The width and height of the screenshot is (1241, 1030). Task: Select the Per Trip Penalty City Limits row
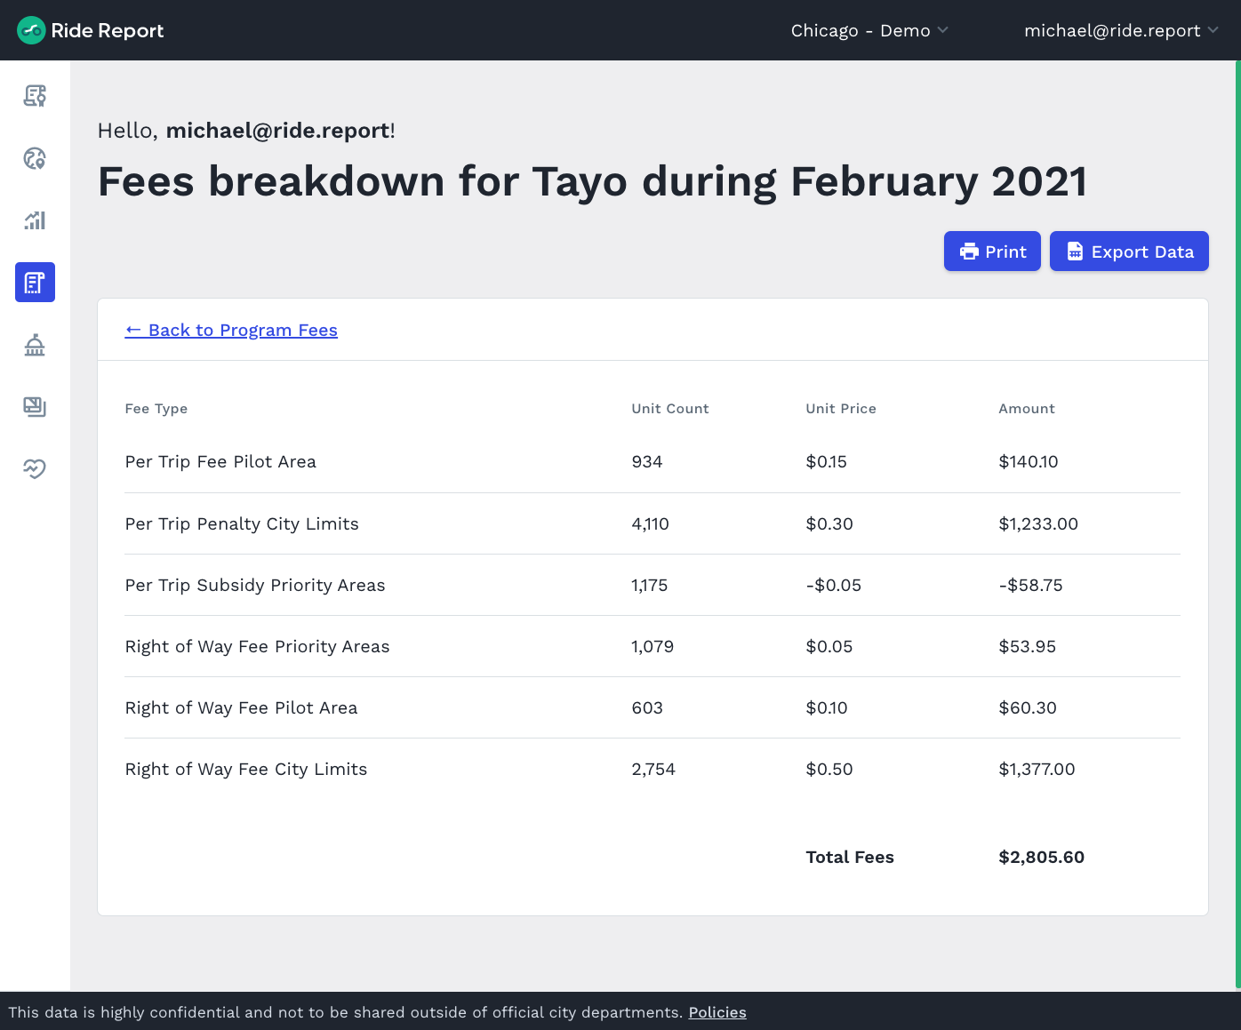point(242,523)
